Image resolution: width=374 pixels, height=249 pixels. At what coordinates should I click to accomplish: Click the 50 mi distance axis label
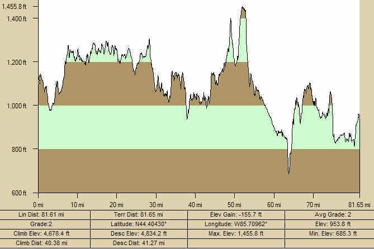click(x=235, y=197)
